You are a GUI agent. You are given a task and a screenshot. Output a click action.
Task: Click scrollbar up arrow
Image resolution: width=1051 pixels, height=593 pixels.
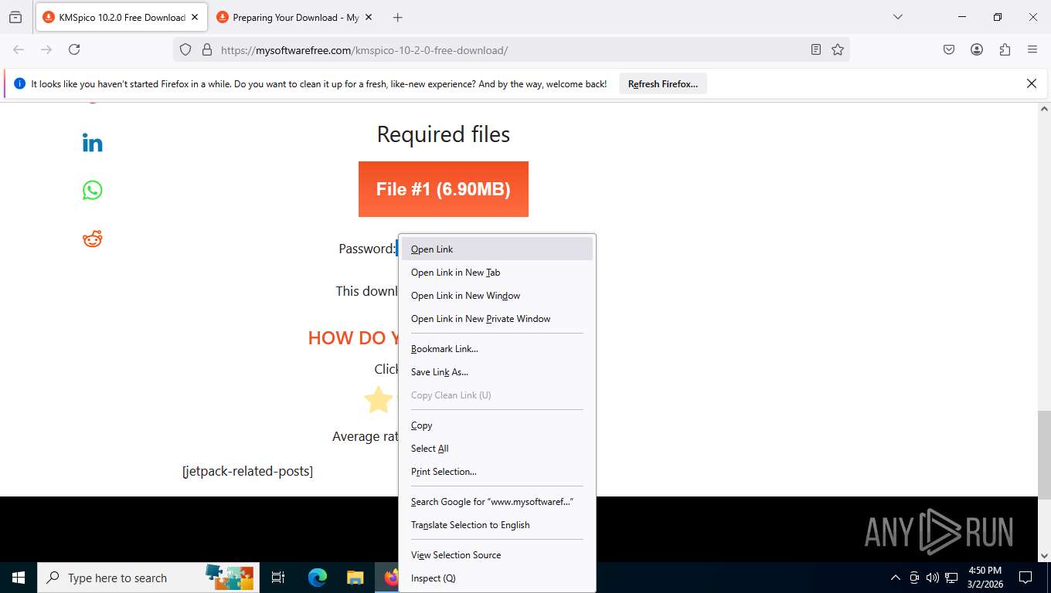point(1044,108)
